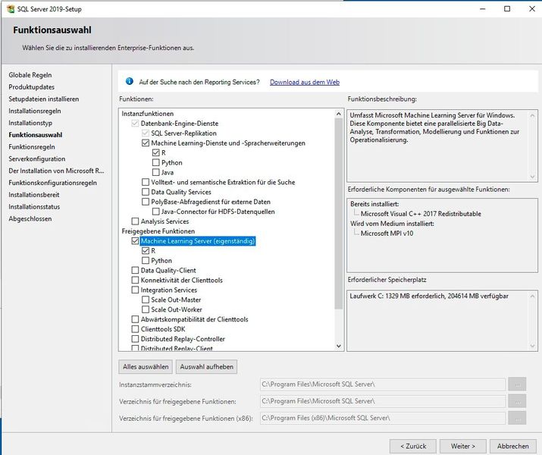Check PolyBase-Abfragedienst für externe Daten
This screenshot has height=455, width=542.
coord(146,202)
